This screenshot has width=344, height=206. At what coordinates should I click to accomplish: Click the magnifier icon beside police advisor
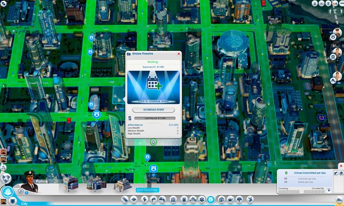click(20, 192)
